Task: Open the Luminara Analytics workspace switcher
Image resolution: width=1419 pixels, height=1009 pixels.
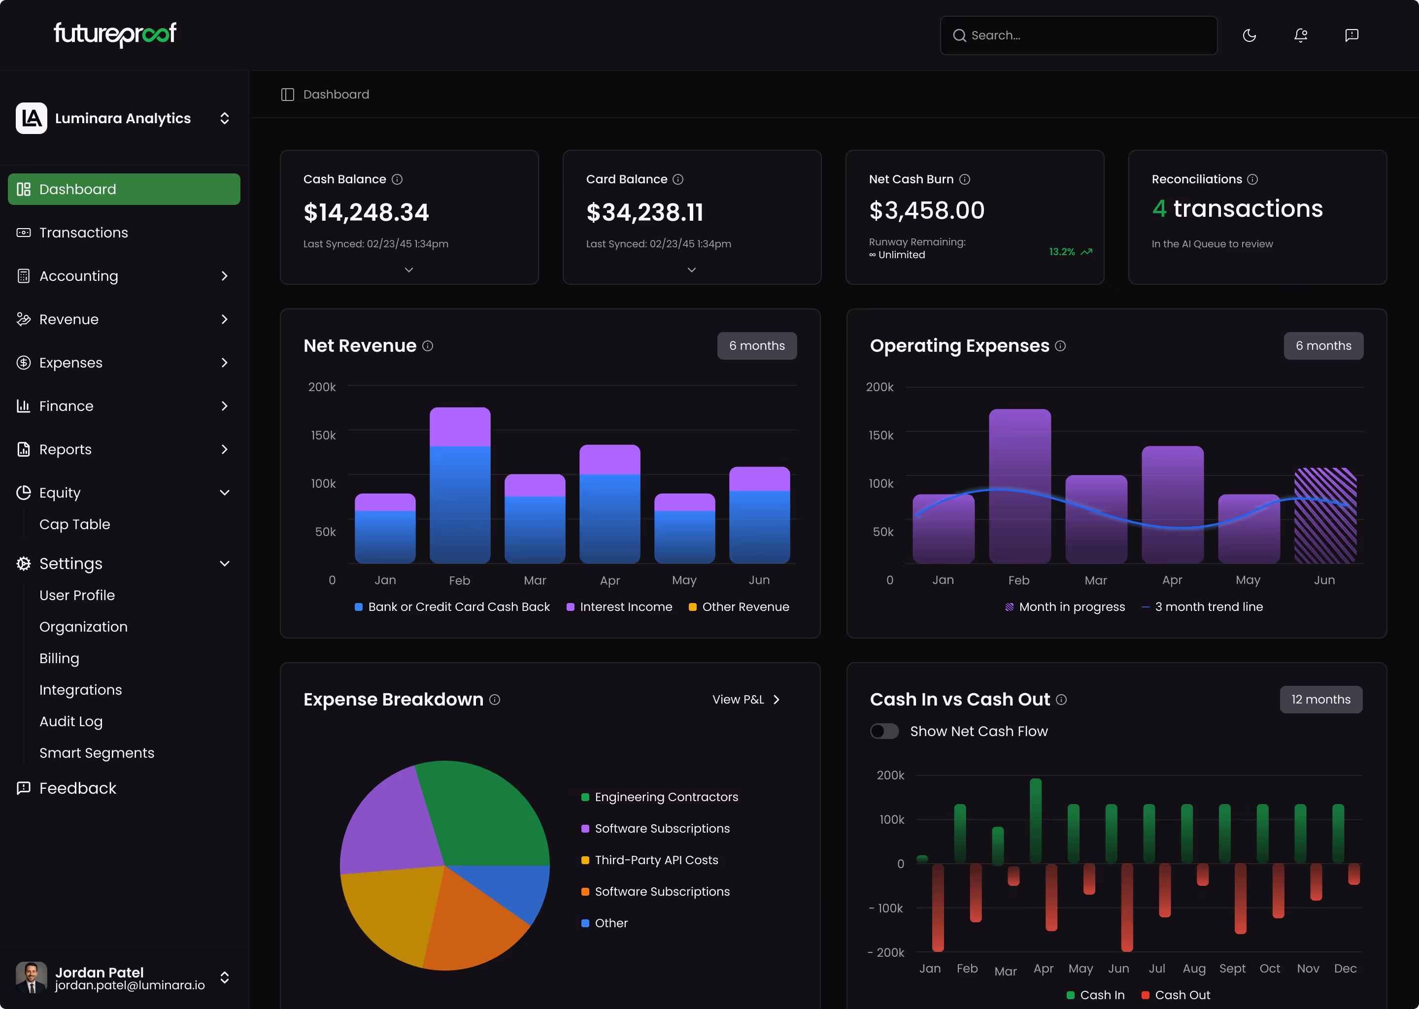Action: (x=224, y=118)
